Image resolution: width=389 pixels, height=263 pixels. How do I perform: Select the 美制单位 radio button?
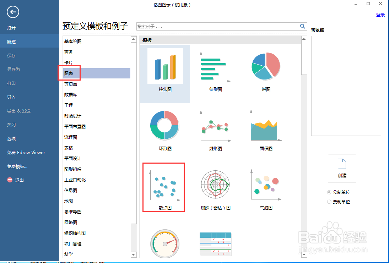(x=329, y=202)
